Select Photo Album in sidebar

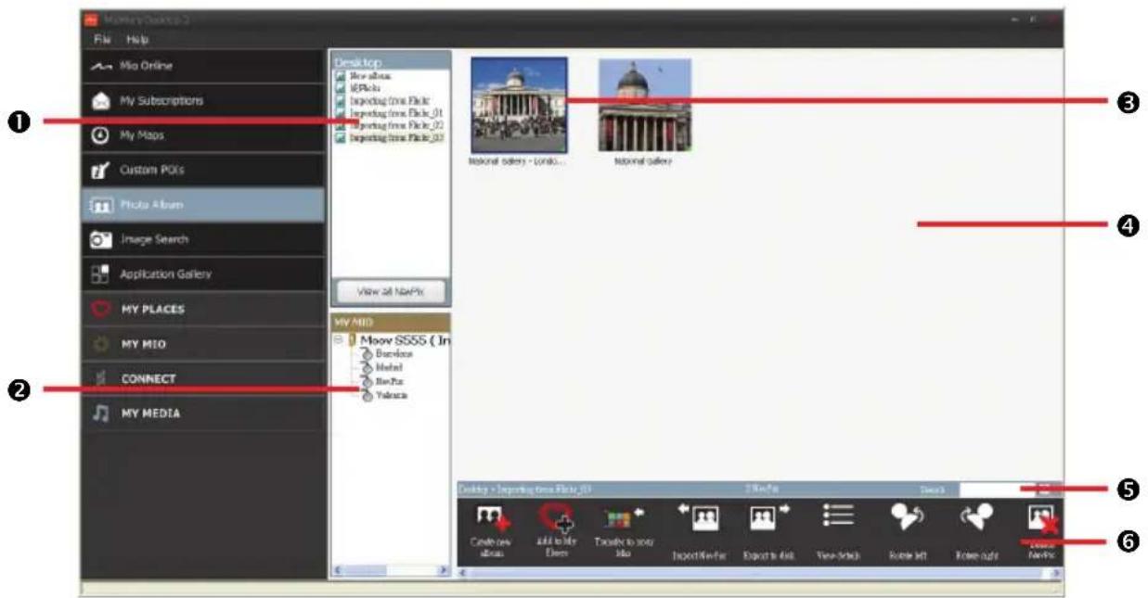203,205
